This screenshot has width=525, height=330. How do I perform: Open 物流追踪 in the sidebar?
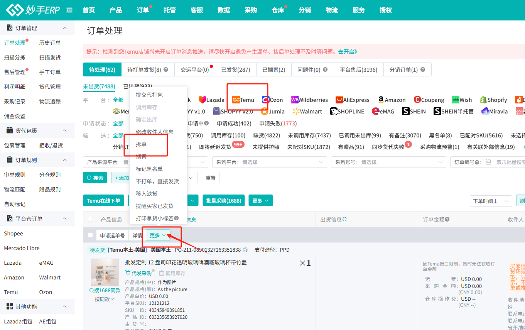click(50, 102)
